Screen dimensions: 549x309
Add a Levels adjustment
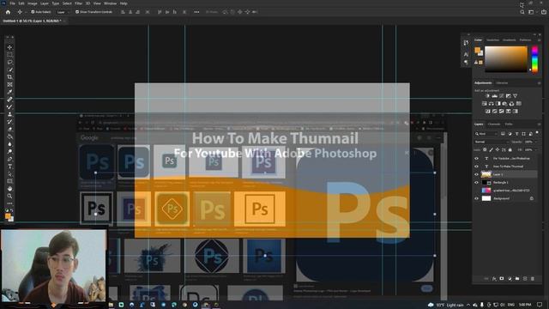click(494, 96)
